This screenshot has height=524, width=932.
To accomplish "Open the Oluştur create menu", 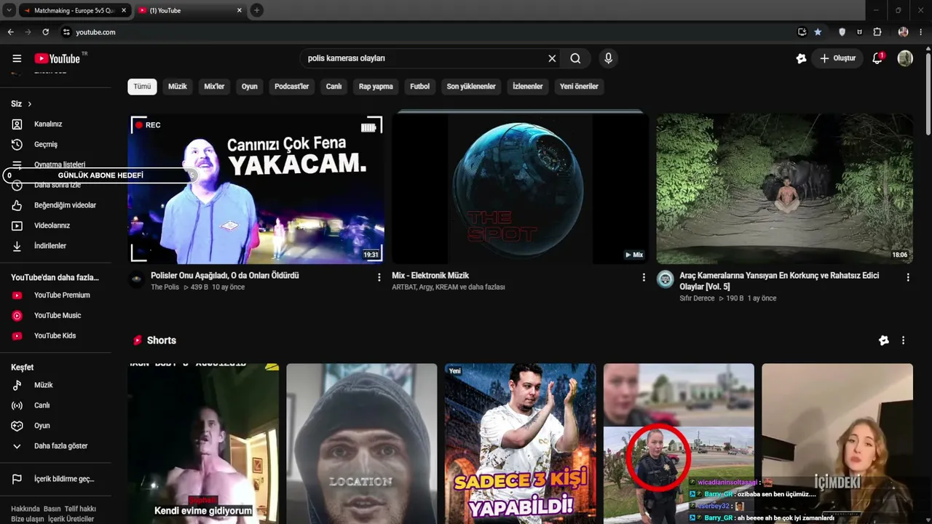I will (837, 58).
